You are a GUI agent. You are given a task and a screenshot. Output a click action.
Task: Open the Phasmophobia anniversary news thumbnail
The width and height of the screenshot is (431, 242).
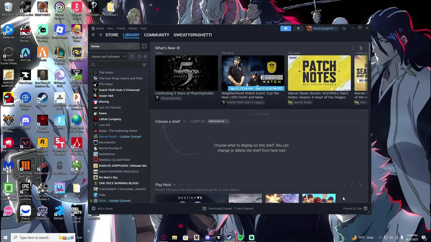[x=186, y=73]
